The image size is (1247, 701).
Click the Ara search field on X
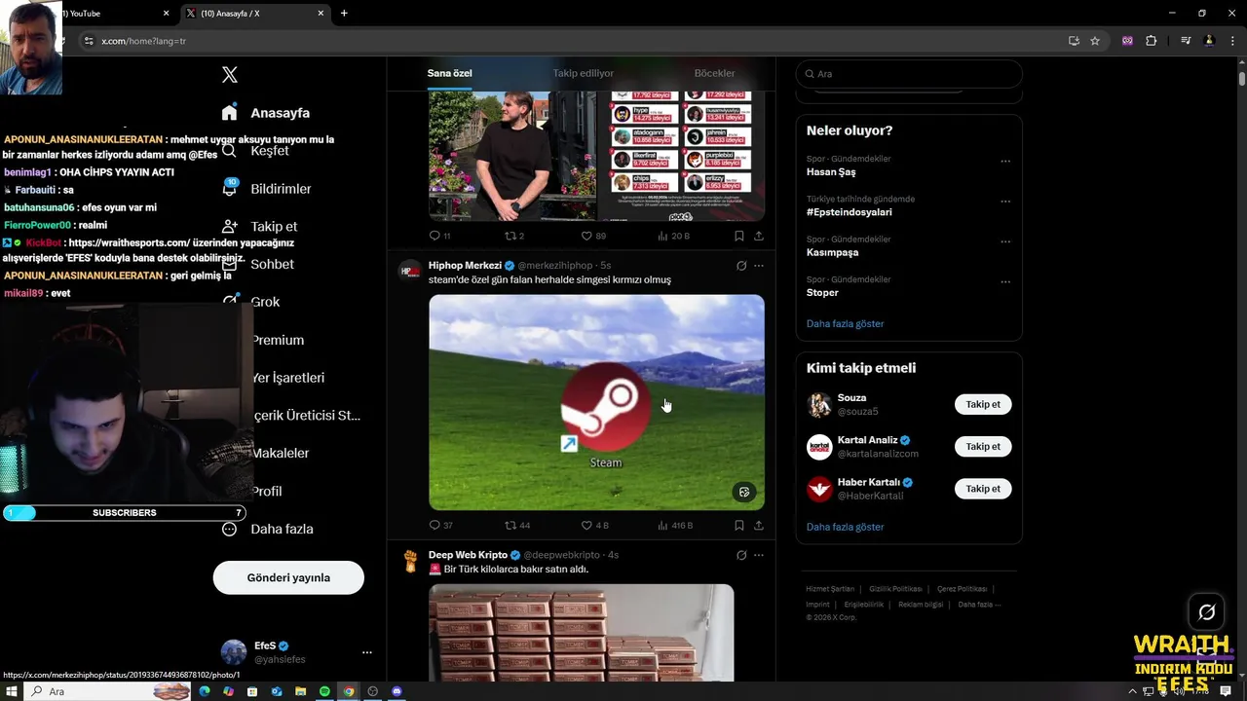coord(909,74)
